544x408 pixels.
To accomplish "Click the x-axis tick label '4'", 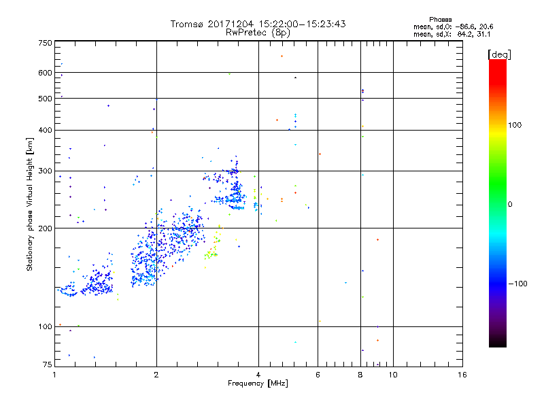I will pos(258,375).
